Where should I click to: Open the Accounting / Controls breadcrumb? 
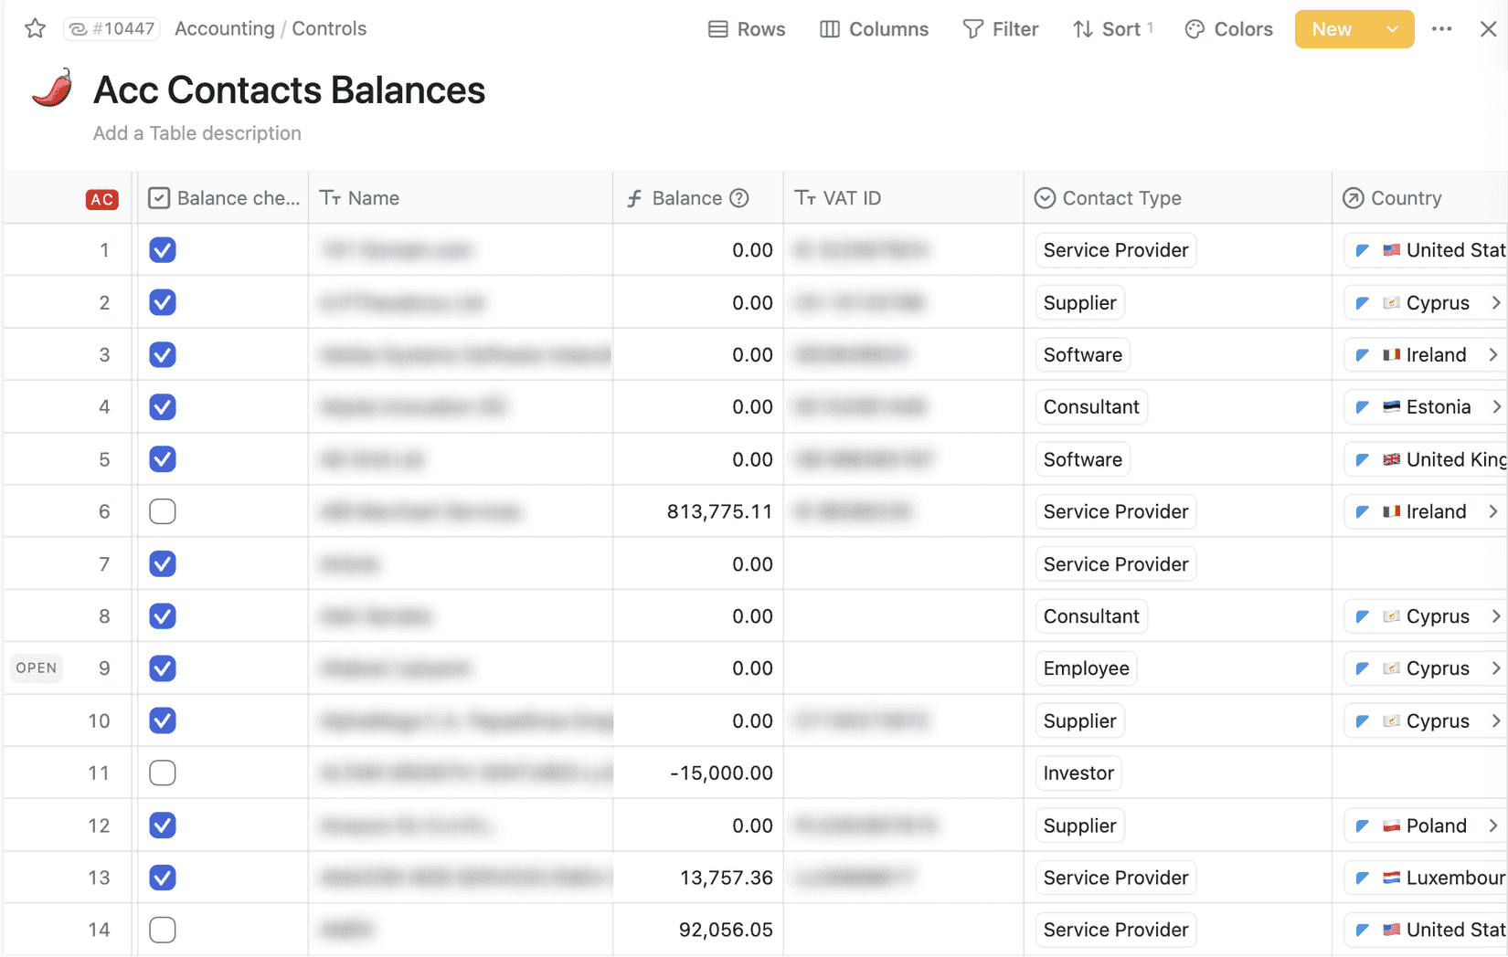270,28
